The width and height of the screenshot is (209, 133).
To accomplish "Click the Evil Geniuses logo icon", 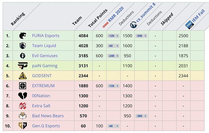I will (22, 56).
